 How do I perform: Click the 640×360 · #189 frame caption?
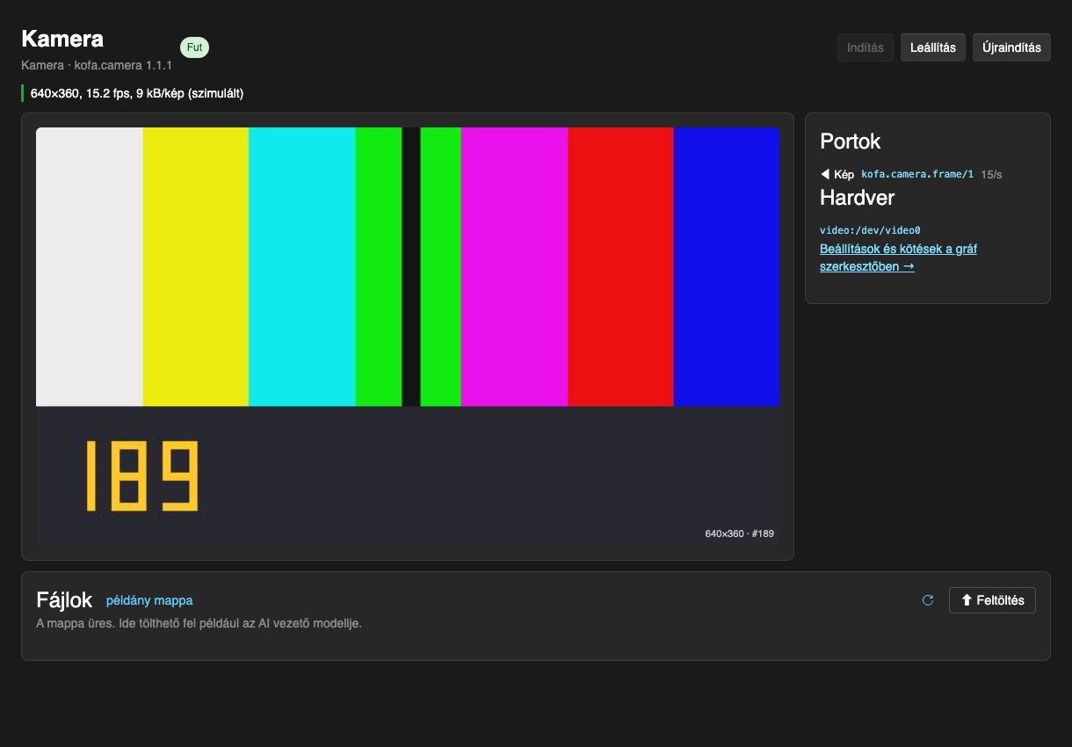click(739, 533)
